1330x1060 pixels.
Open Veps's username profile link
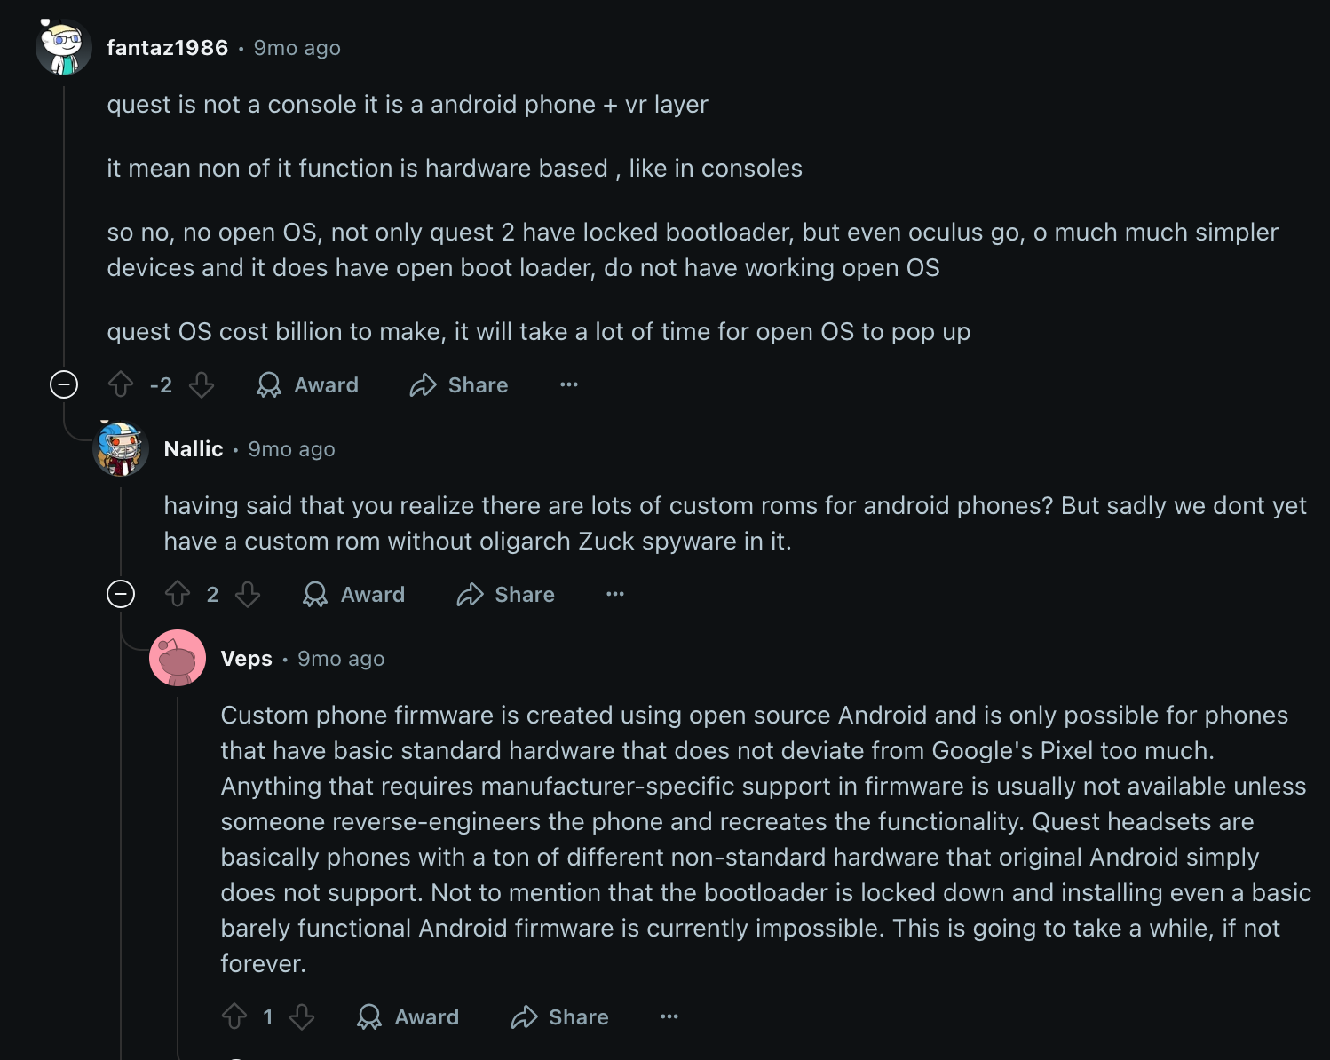point(246,659)
